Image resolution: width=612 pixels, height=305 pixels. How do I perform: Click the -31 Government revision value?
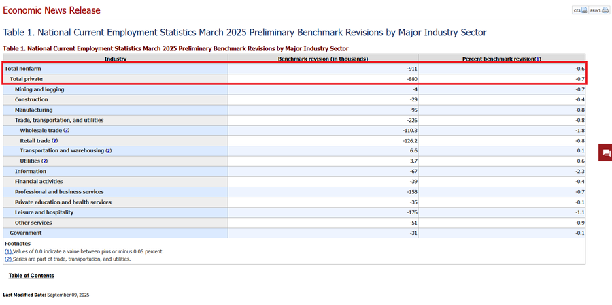tap(413, 233)
